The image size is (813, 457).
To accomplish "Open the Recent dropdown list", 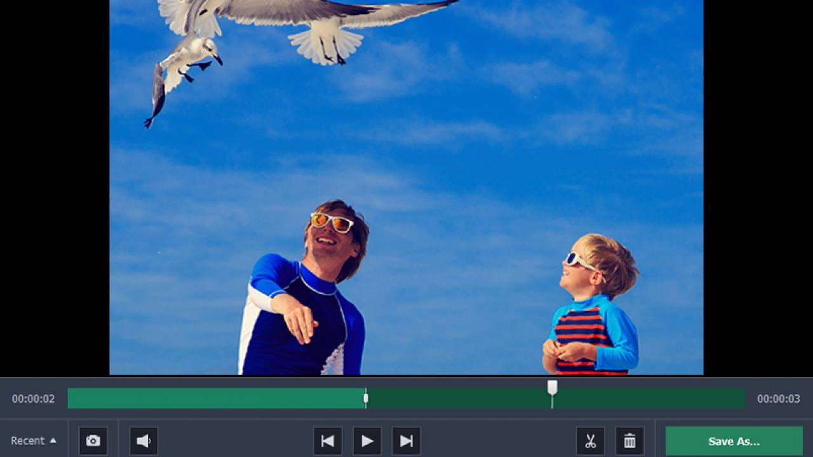I will [34, 440].
